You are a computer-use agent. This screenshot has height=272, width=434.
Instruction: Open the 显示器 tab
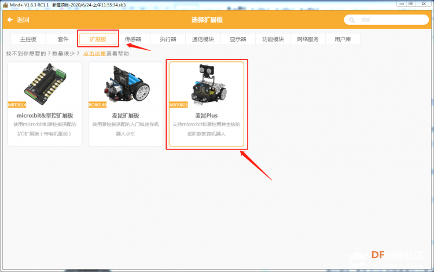[238, 39]
